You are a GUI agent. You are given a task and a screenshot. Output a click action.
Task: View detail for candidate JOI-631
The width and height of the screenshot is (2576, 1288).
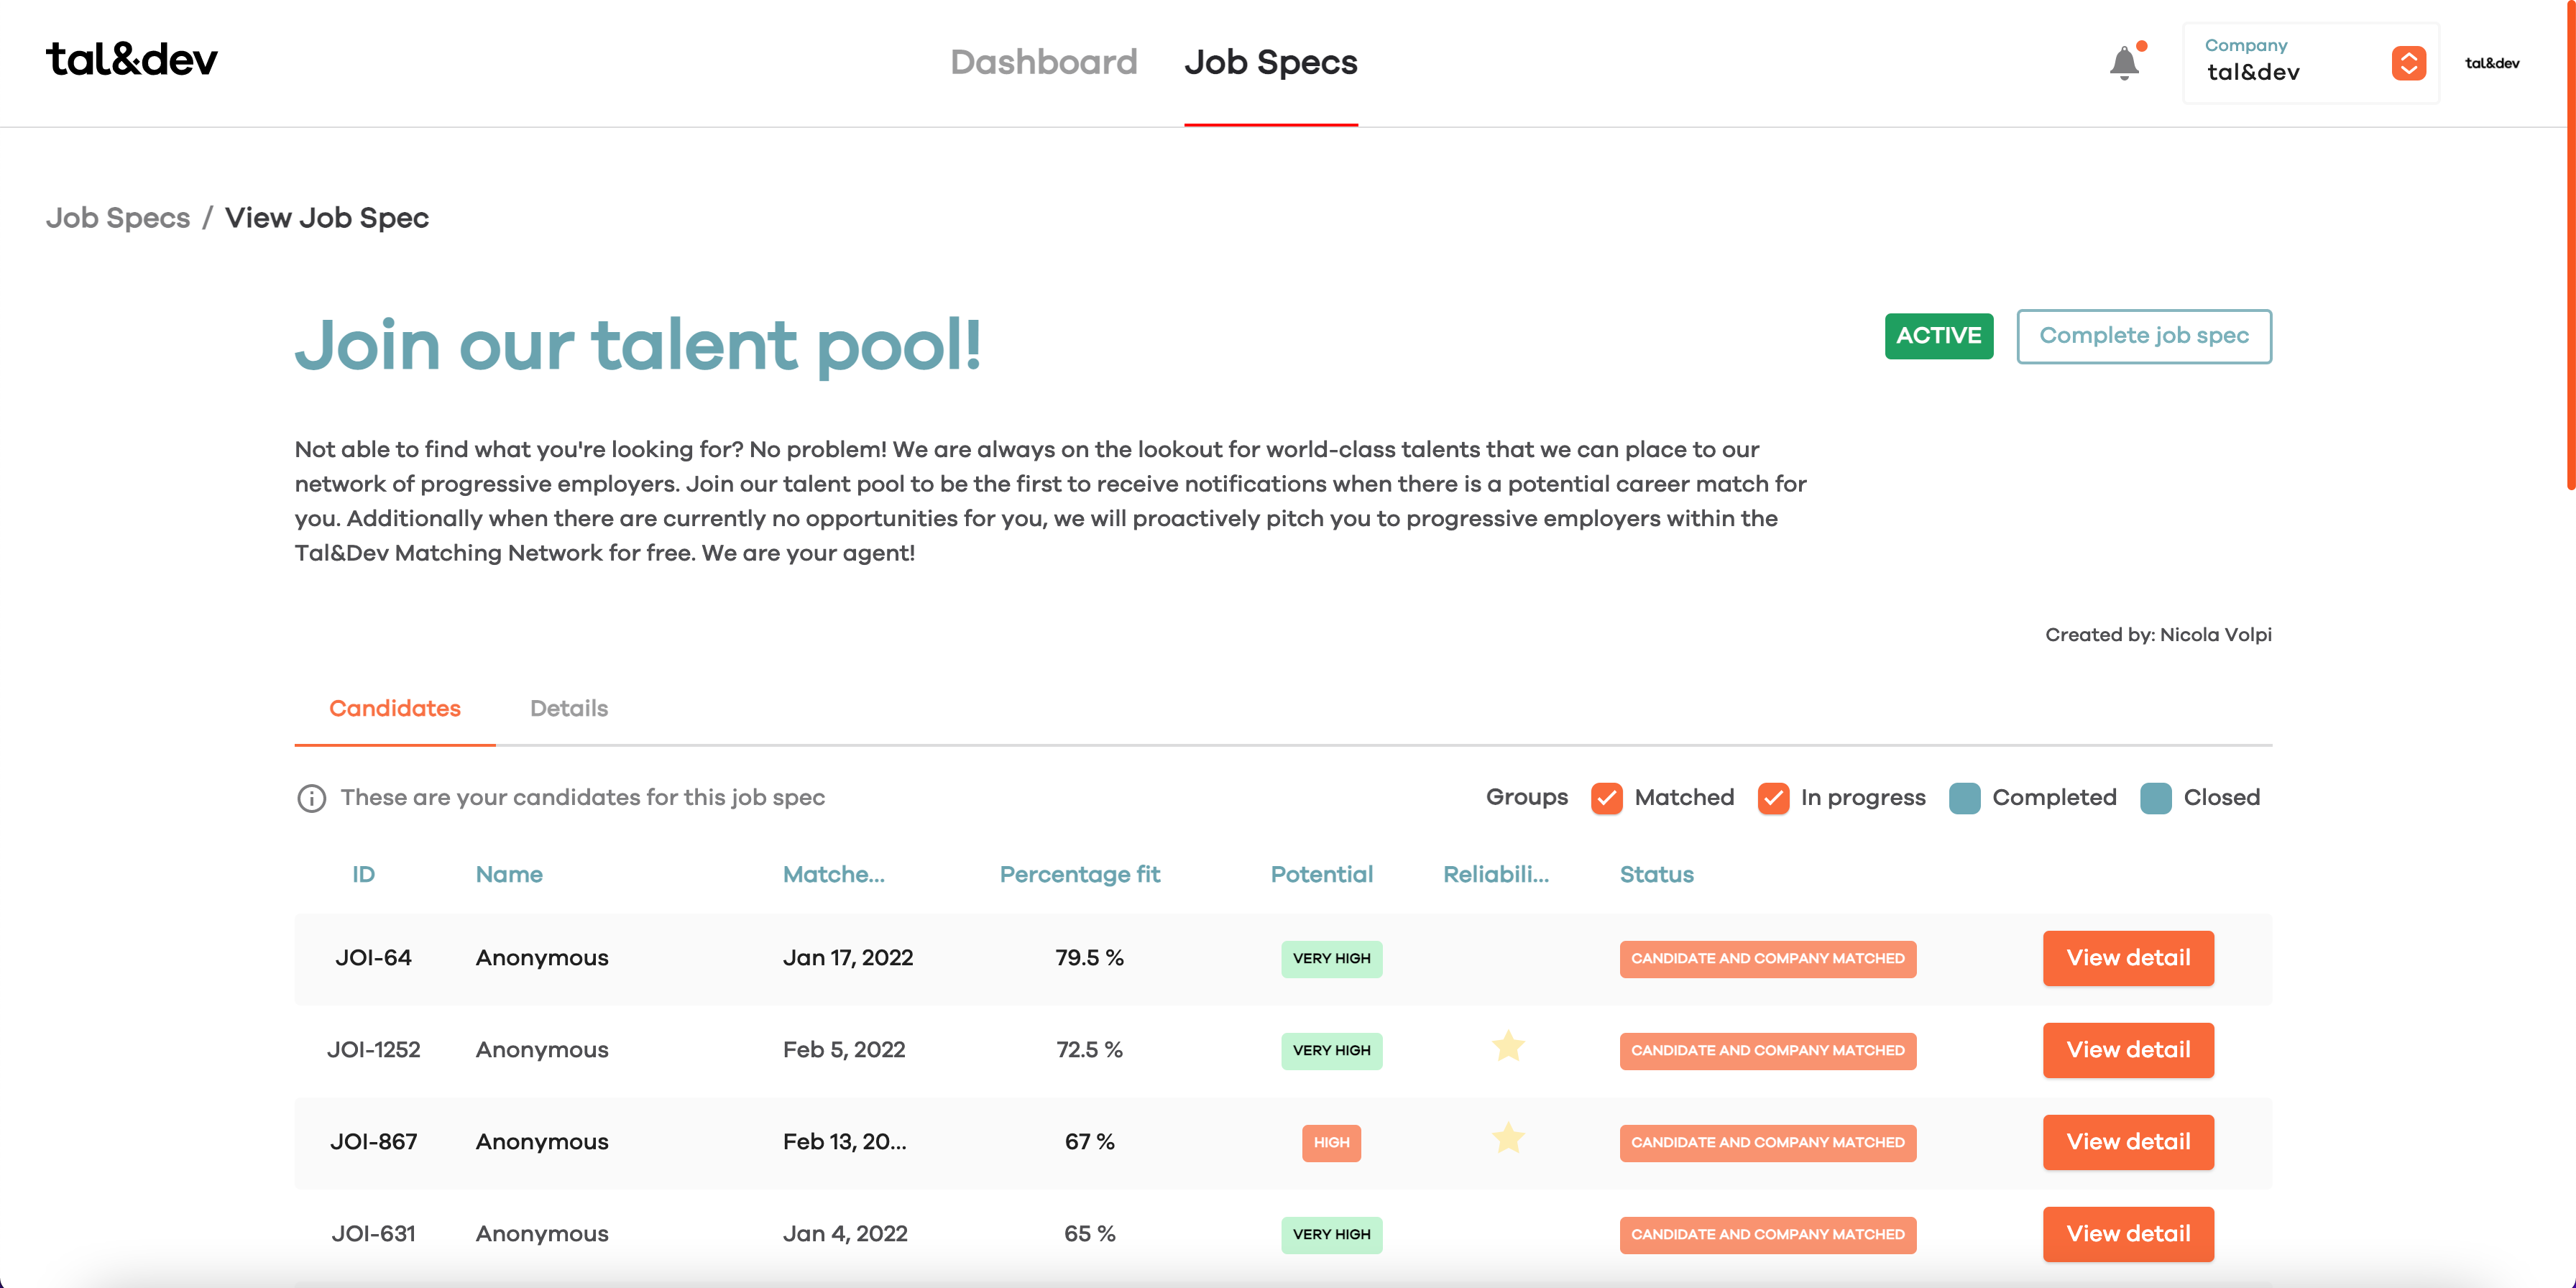[2128, 1234]
